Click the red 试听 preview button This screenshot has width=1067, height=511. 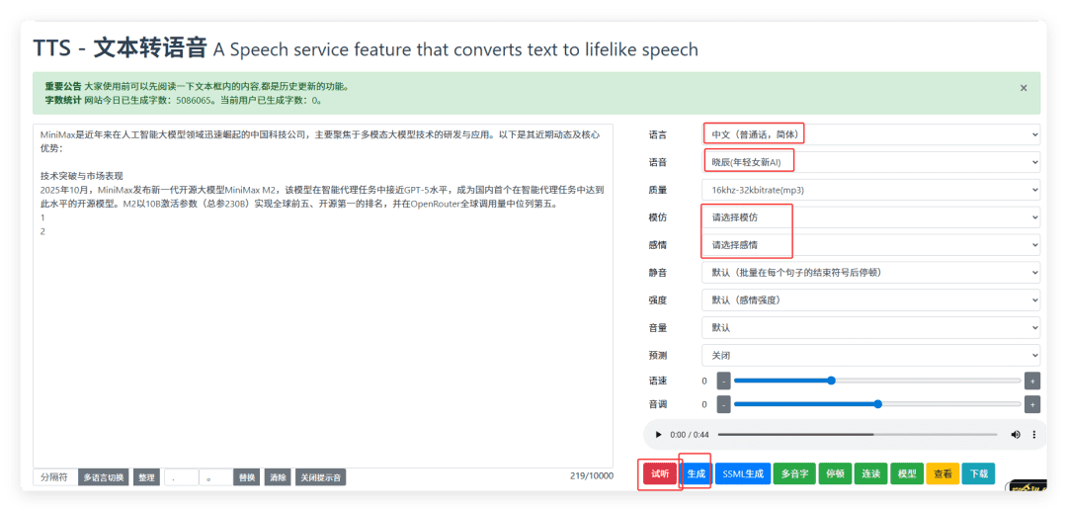pyautogui.click(x=660, y=473)
